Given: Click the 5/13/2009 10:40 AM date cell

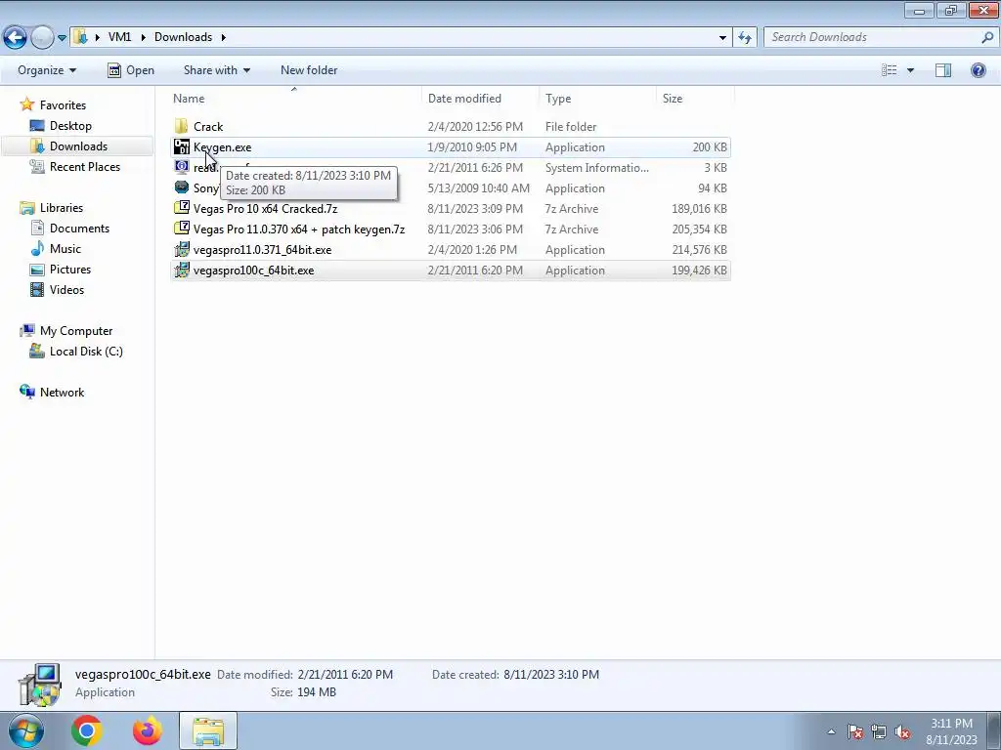Looking at the screenshot, I should tap(478, 188).
